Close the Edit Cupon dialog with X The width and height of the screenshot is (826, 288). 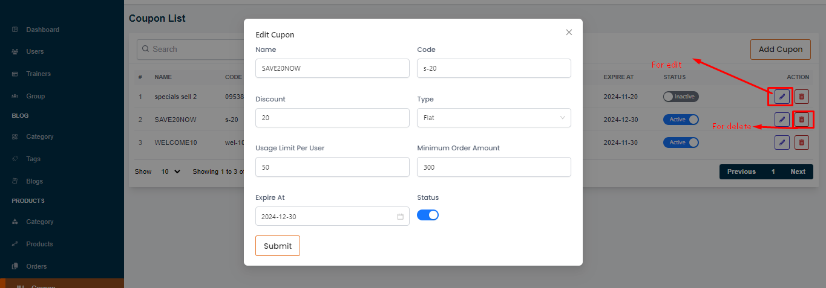tap(569, 33)
